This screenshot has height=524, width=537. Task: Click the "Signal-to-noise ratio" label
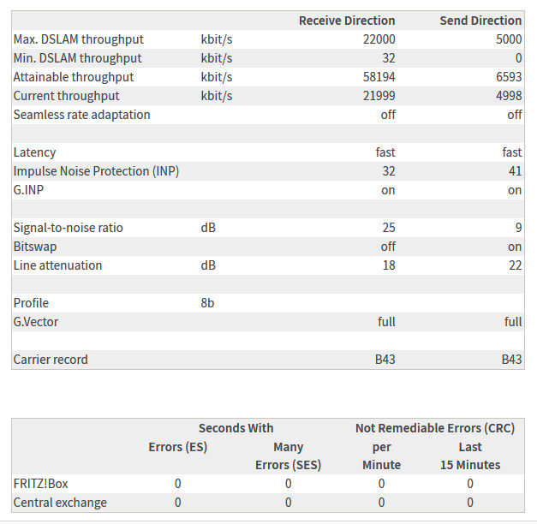pyautogui.click(x=69, y=228)
